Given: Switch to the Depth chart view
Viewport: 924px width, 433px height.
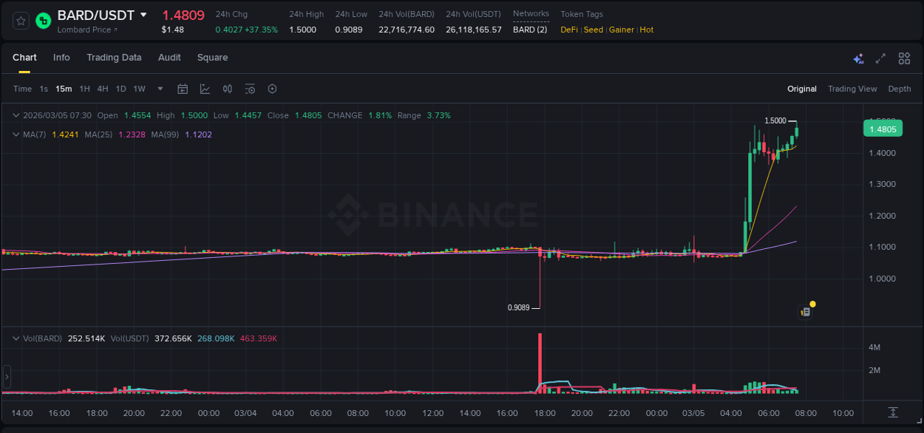Looking at the screenshot, I should coord(899,88).
